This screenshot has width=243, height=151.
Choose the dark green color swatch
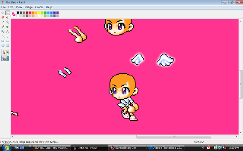click(x=45, y=12)
